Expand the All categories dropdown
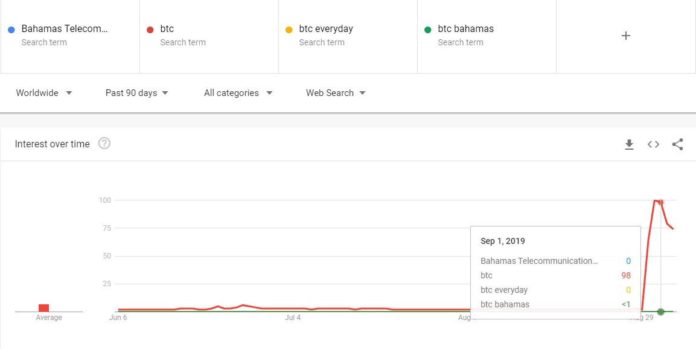This screenshot has width=696, height=349. (x=238, y=93)
